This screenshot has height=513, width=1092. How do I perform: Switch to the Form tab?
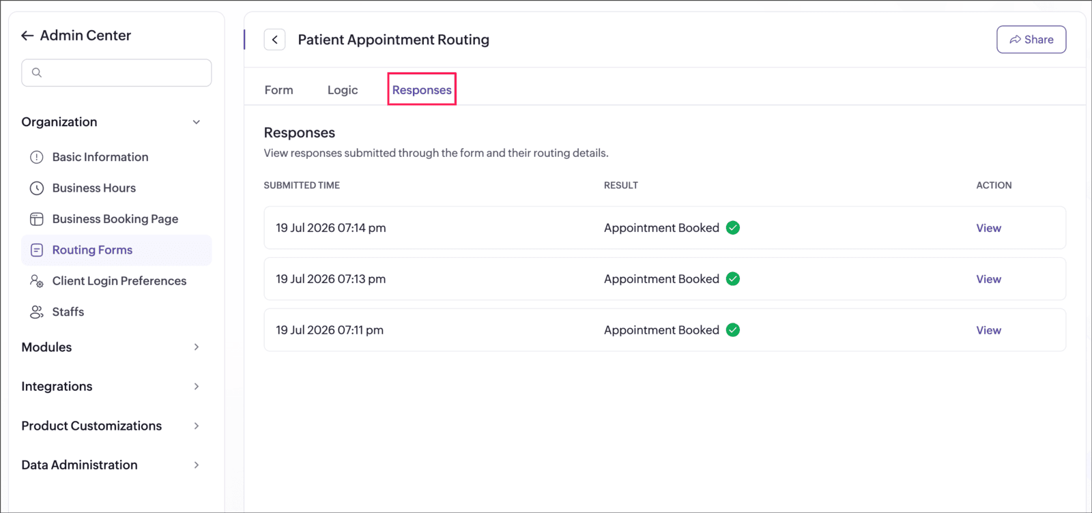point(279,90)
